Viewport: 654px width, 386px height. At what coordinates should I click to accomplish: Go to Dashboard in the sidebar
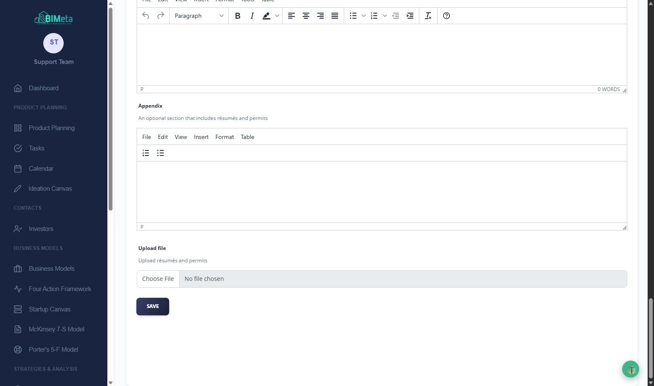tap(44, 88)
